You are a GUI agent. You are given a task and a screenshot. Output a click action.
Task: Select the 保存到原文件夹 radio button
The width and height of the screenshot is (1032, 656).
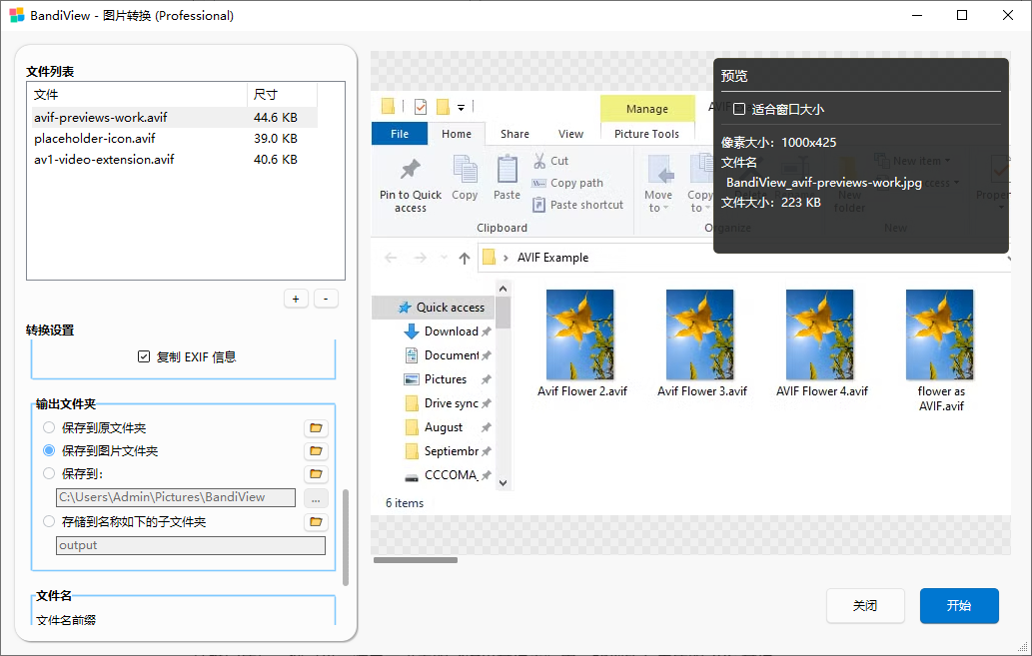(49, 428)
